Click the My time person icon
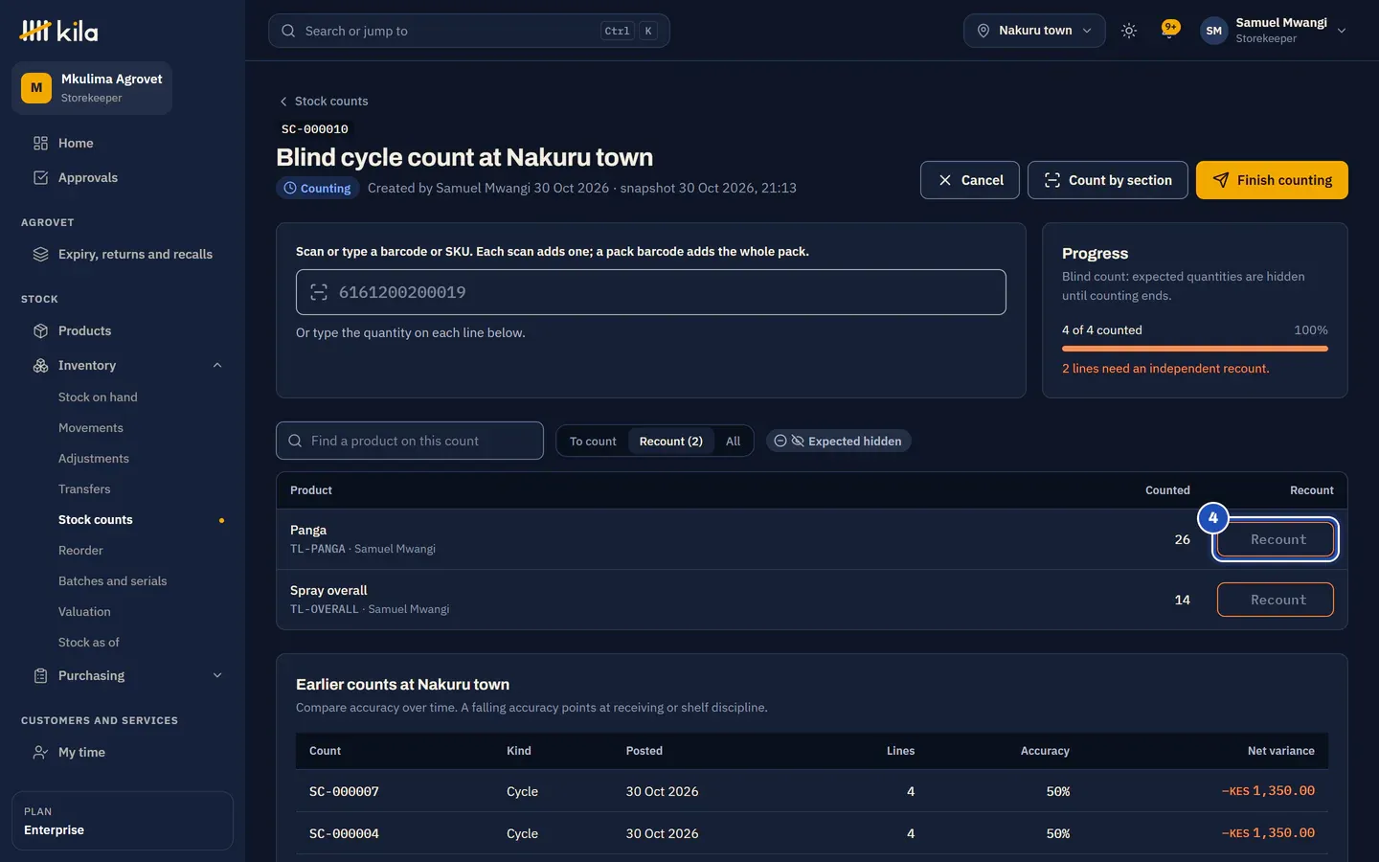Viewport: 1379px width, 862px height. tap(40, 752)
